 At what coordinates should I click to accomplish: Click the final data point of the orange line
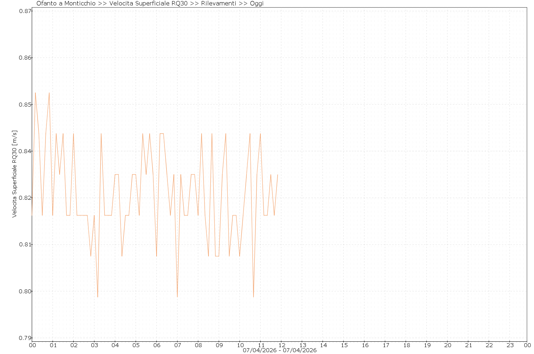[x=277, y=175]
